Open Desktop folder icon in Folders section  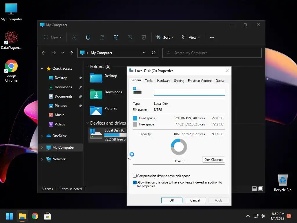(x=96, y=78)
